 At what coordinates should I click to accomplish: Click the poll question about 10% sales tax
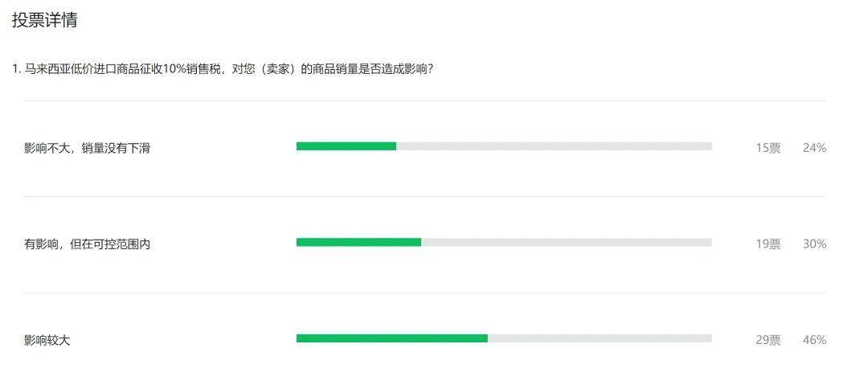point(223,69)
